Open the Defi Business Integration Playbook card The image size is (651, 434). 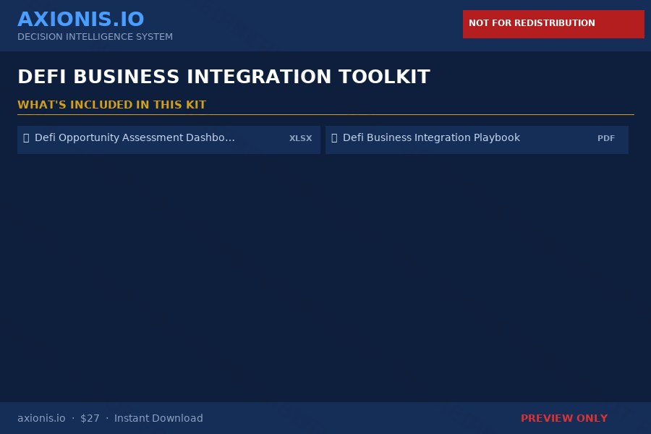point(477,140)
